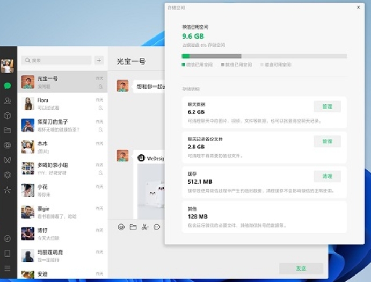Click the 6.2 GB chat data value
This screenshot has height=282, width=371.
(196, 112)
